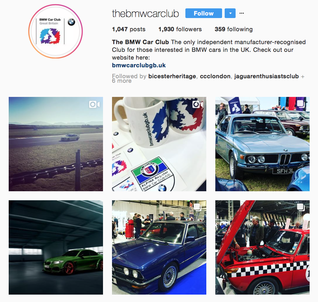
Task: Open the ccclondon profile link
Action: click(215, 76)
